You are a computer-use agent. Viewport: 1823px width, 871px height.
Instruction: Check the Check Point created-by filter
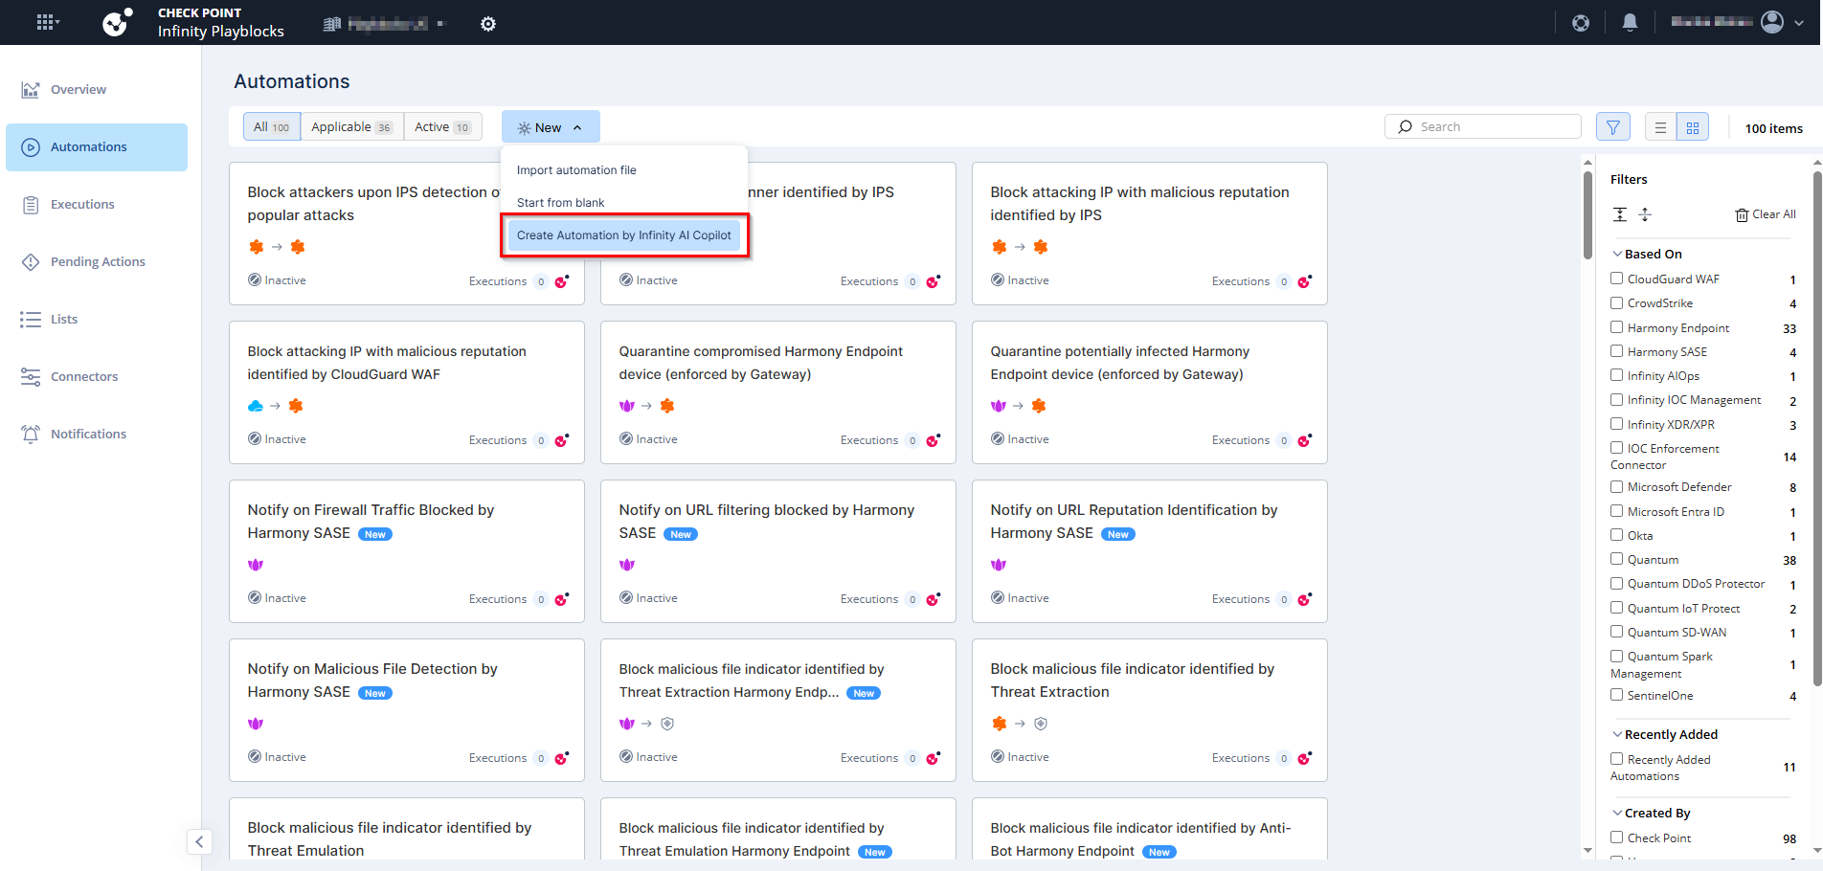tap(1617, 837)
